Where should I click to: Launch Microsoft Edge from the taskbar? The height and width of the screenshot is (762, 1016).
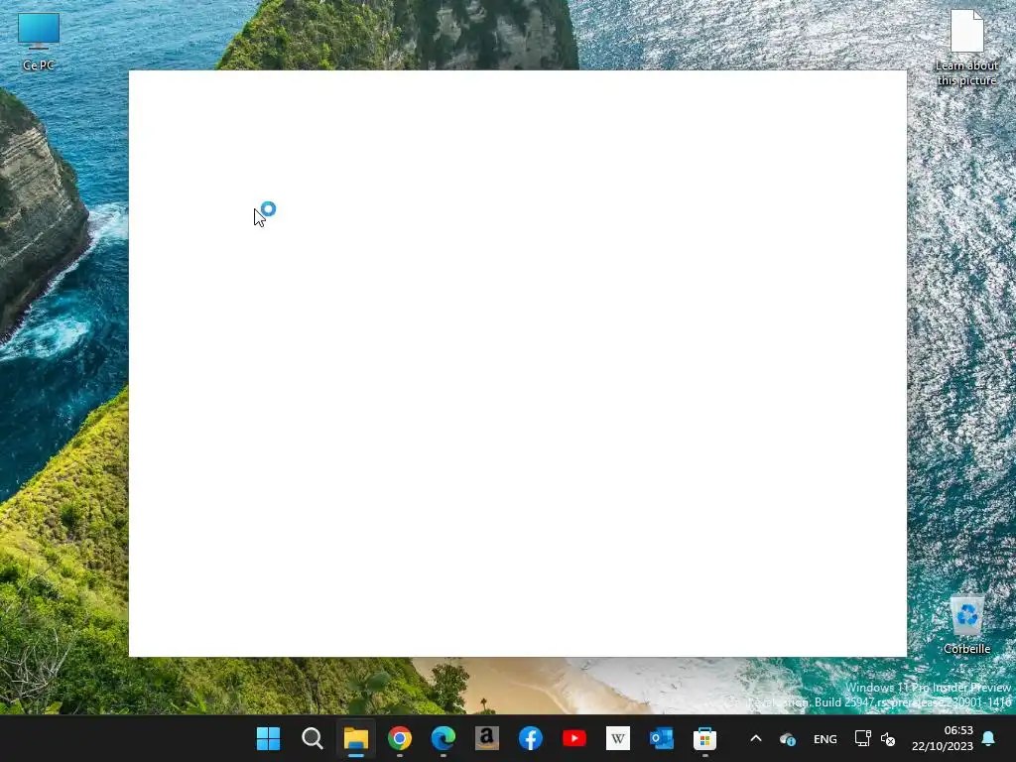(444, 738)
